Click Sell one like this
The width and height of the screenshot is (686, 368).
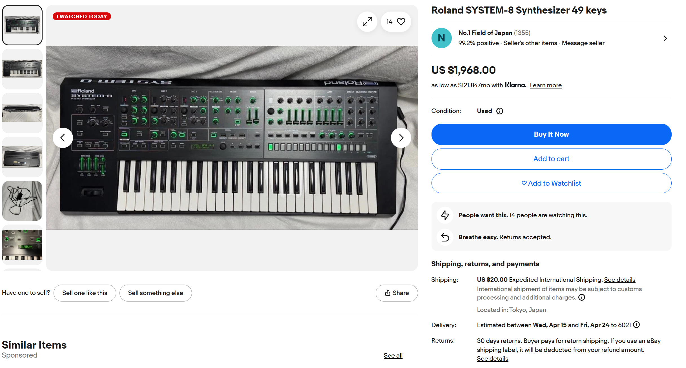(x=85, y=293)
